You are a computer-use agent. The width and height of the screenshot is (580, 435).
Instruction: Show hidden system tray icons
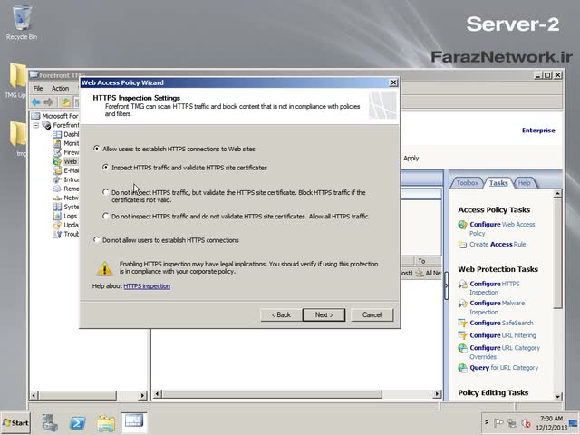tap(487, 422)
